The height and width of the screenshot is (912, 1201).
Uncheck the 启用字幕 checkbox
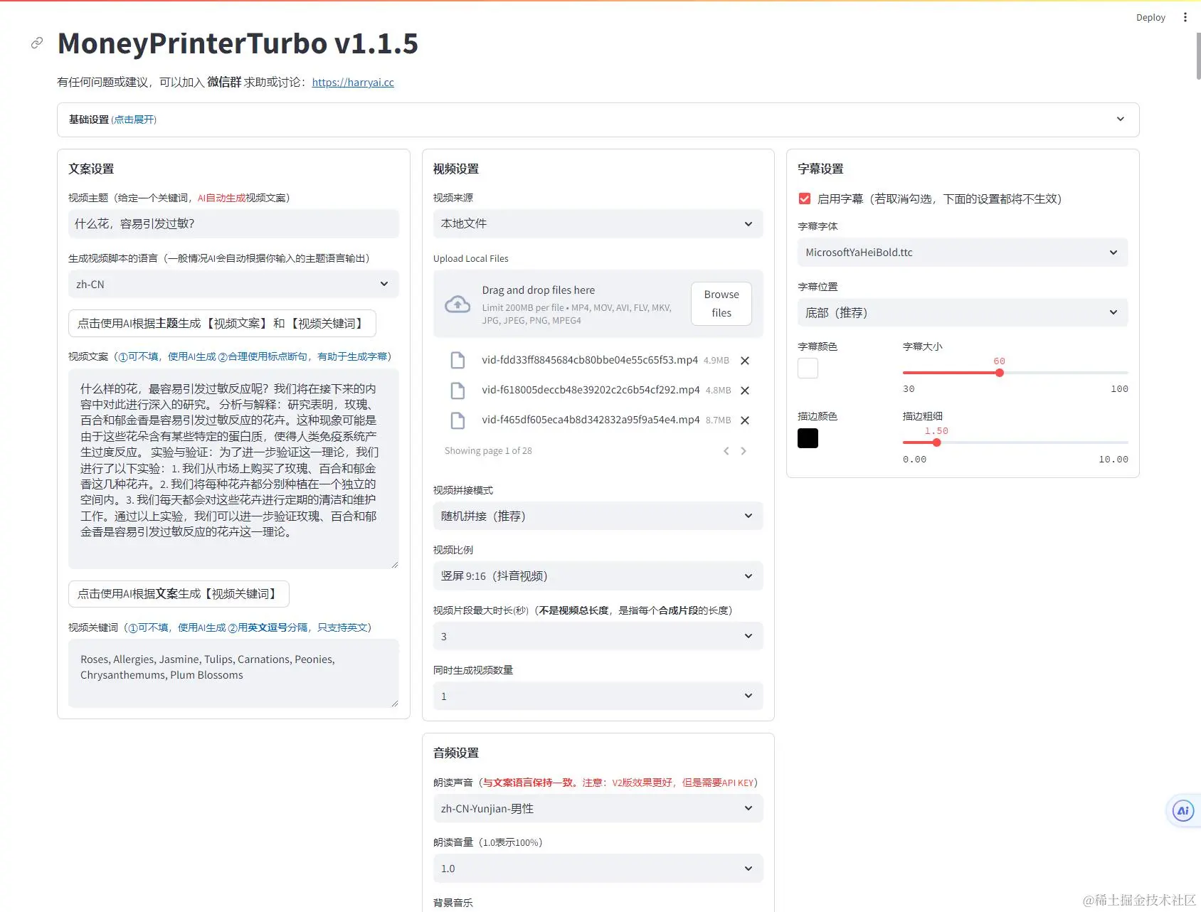805,199
